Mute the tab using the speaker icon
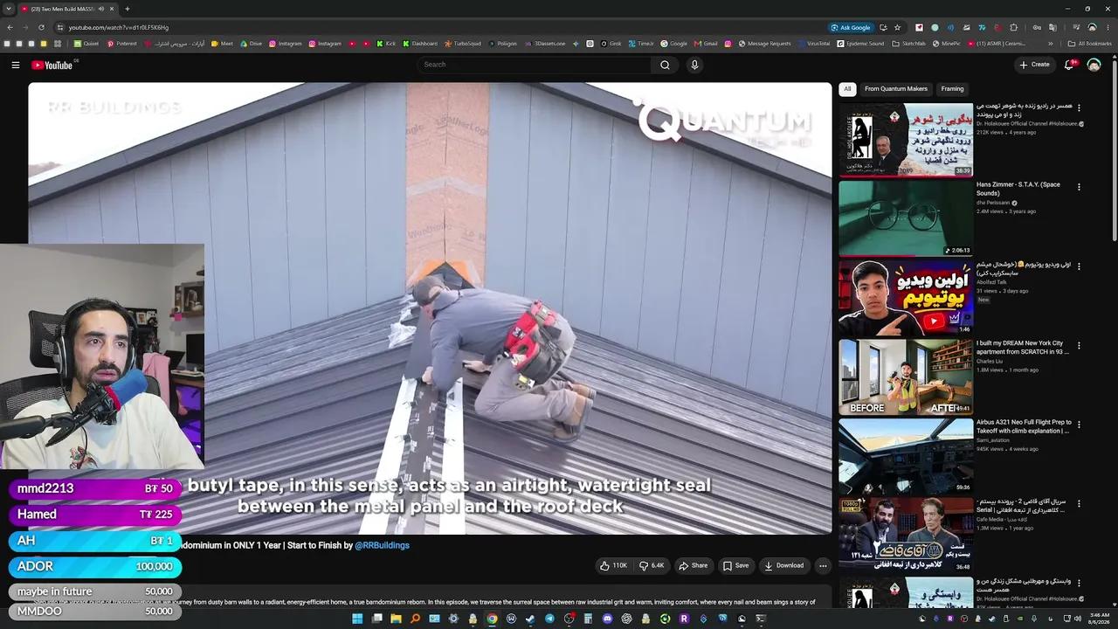Image resolution: width=1118 pixels, height=629 pixels. pos(101,9)
